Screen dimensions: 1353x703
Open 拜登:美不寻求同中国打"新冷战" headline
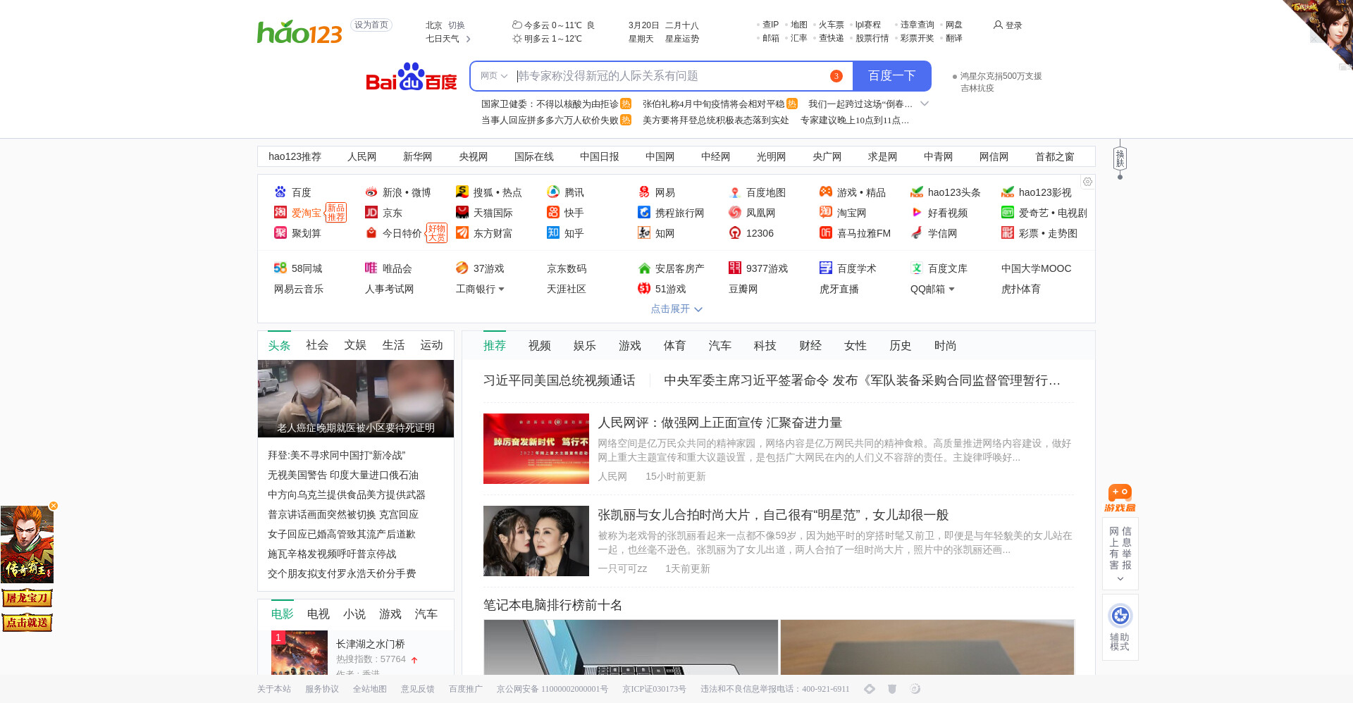point(337,455)
